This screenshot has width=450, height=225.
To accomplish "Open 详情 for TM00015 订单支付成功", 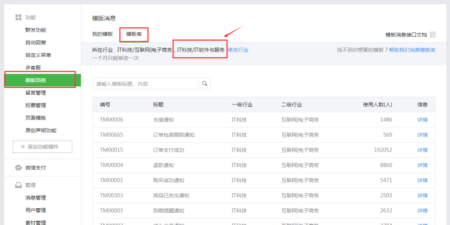I will tap(422, 150).
